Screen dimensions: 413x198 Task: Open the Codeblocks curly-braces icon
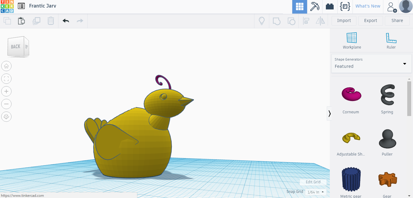click(345, 7)
